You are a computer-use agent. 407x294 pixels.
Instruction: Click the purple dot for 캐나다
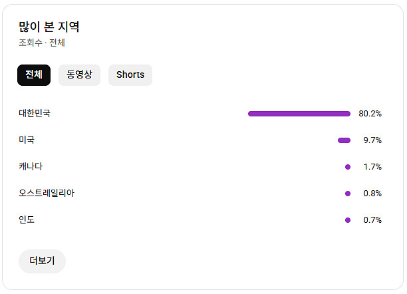[348, 167]
